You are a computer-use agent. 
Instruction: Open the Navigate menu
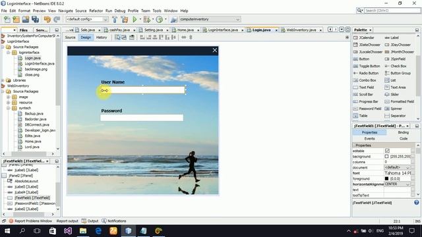[x=65, y=11]
